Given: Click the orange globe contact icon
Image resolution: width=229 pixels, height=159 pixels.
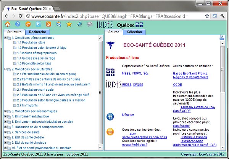Looking at the screenshot, I should (110, 132).
